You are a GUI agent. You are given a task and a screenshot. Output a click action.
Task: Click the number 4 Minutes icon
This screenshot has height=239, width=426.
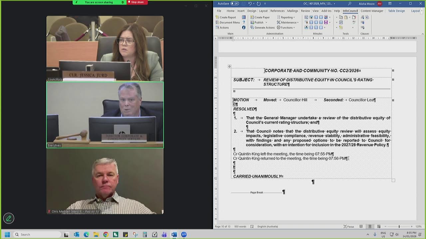tap(316, 23)
